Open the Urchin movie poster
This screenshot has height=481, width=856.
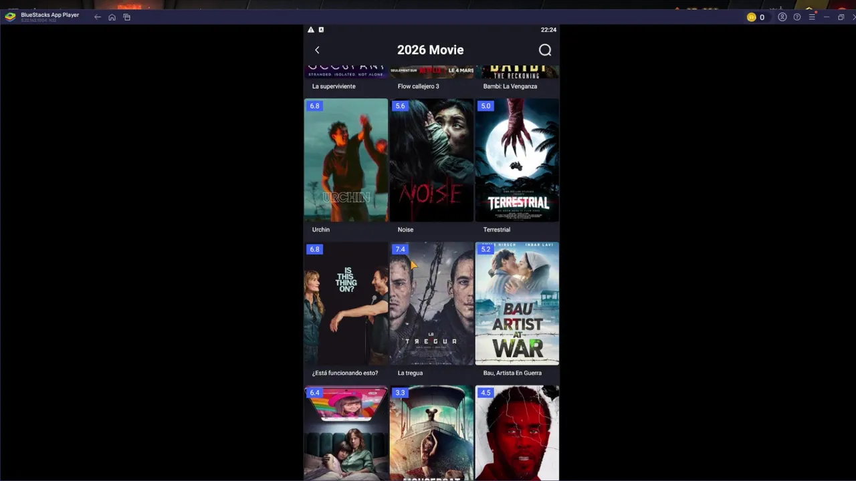click(346, 160)
